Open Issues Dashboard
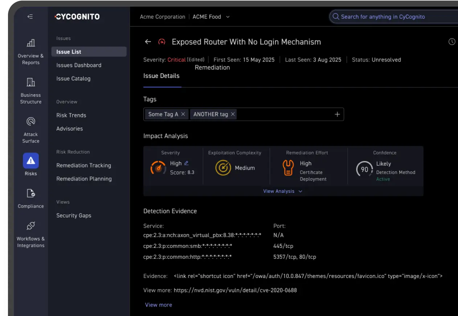The height and width of the screenshot is (316, 458). (x=79, y=65)
